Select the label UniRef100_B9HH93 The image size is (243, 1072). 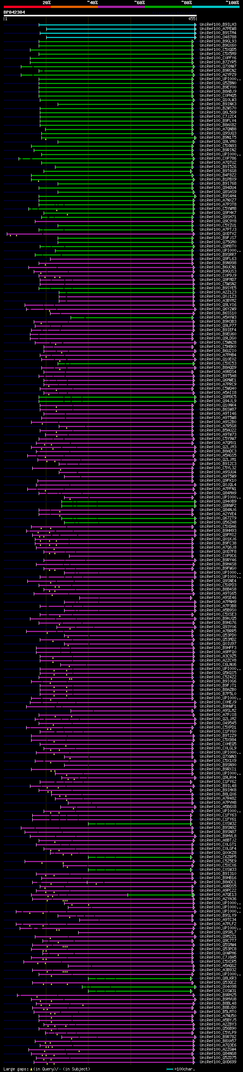click(218, 530)
